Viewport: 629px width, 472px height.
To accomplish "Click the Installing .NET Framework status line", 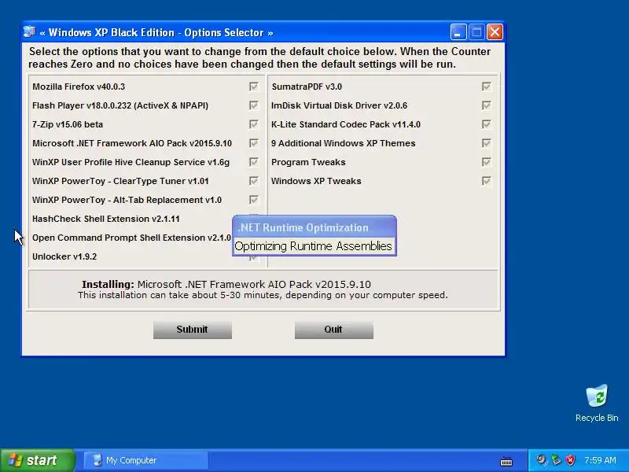I will (226, 284).
